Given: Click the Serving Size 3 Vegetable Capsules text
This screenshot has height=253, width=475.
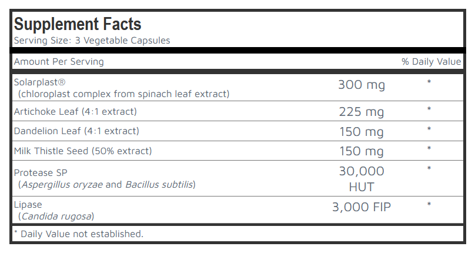Looking at the screenshot, I should point(92,41).
